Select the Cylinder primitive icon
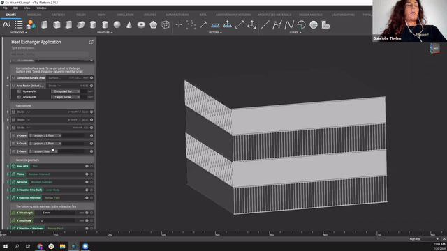The width and height of the screenshot is (447, 251). [93, 25]
